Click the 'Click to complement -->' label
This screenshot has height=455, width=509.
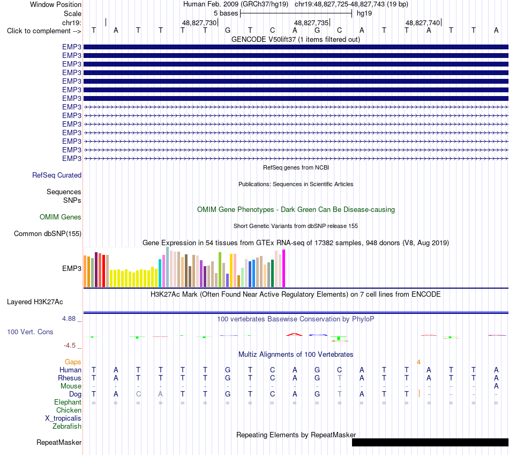click(44, 31)
